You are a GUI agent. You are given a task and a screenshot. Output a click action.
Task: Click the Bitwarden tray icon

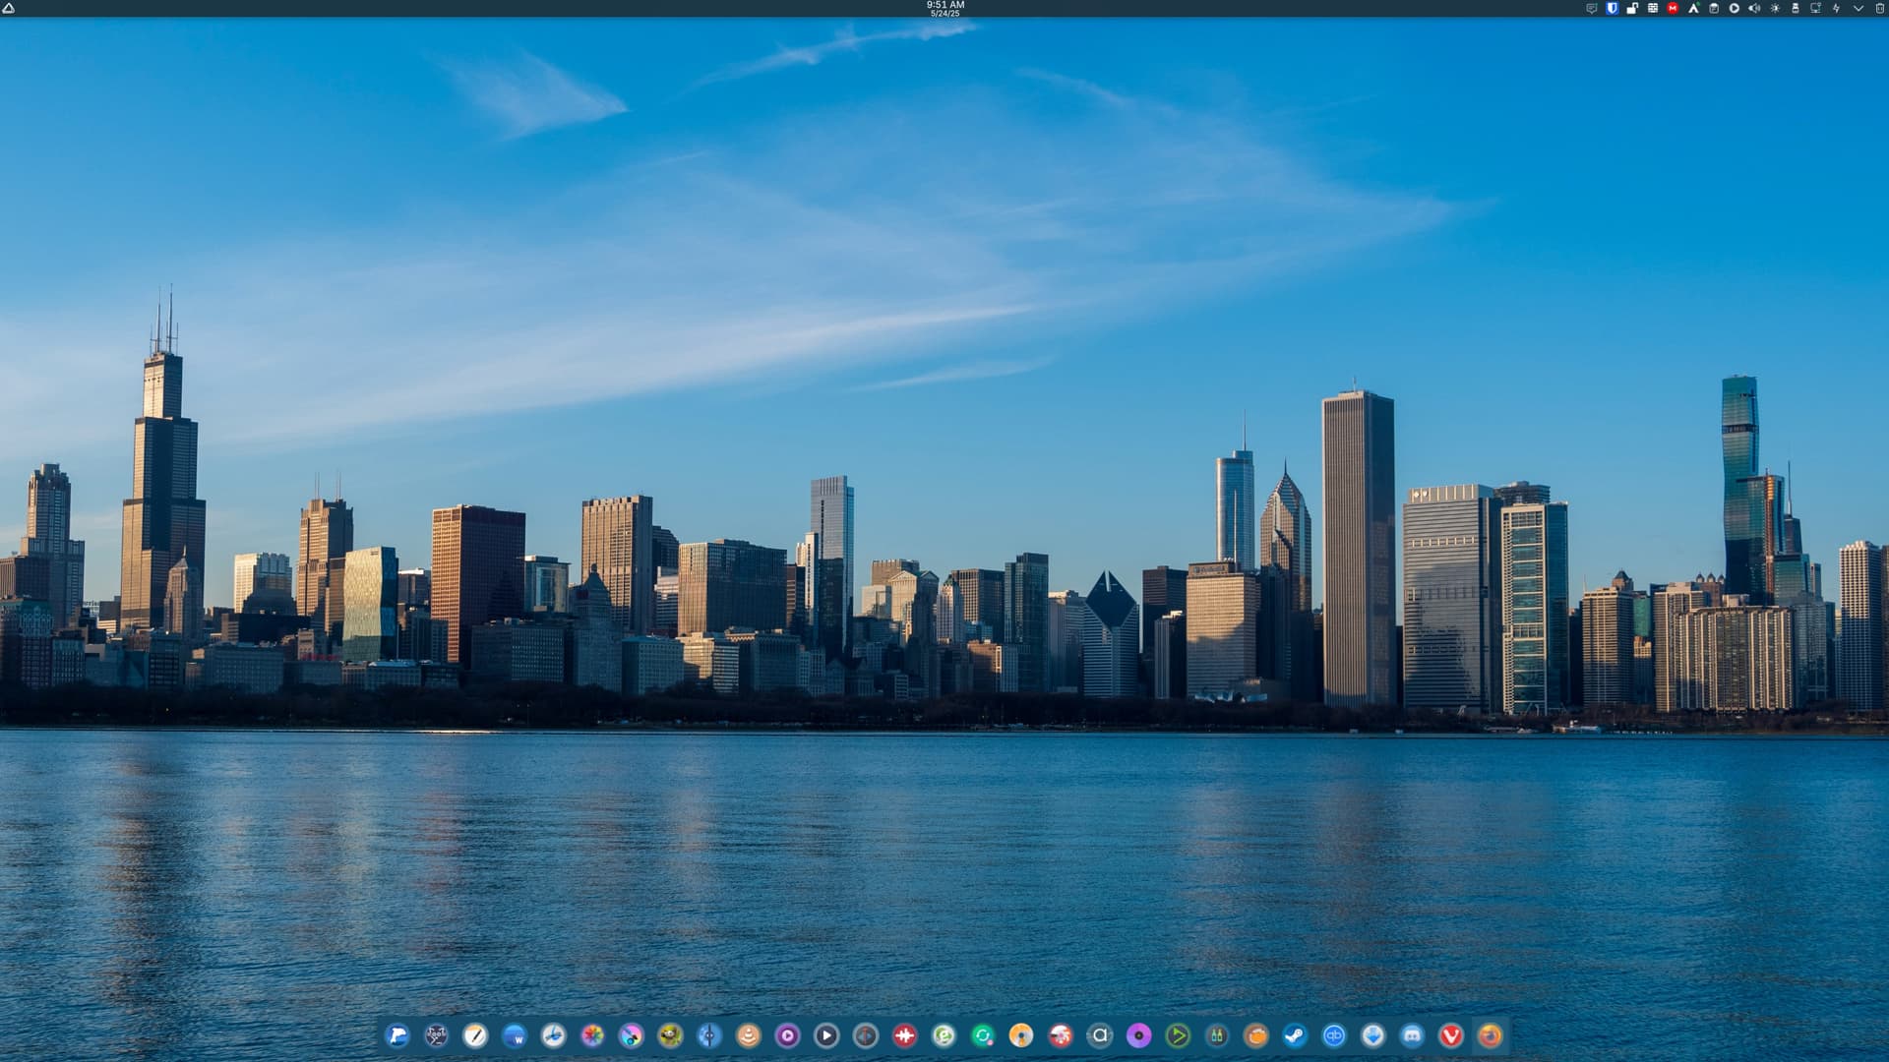1612,8
